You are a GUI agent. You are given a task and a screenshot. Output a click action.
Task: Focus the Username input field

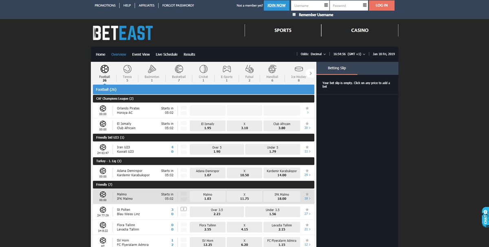[x=311, y=5]
